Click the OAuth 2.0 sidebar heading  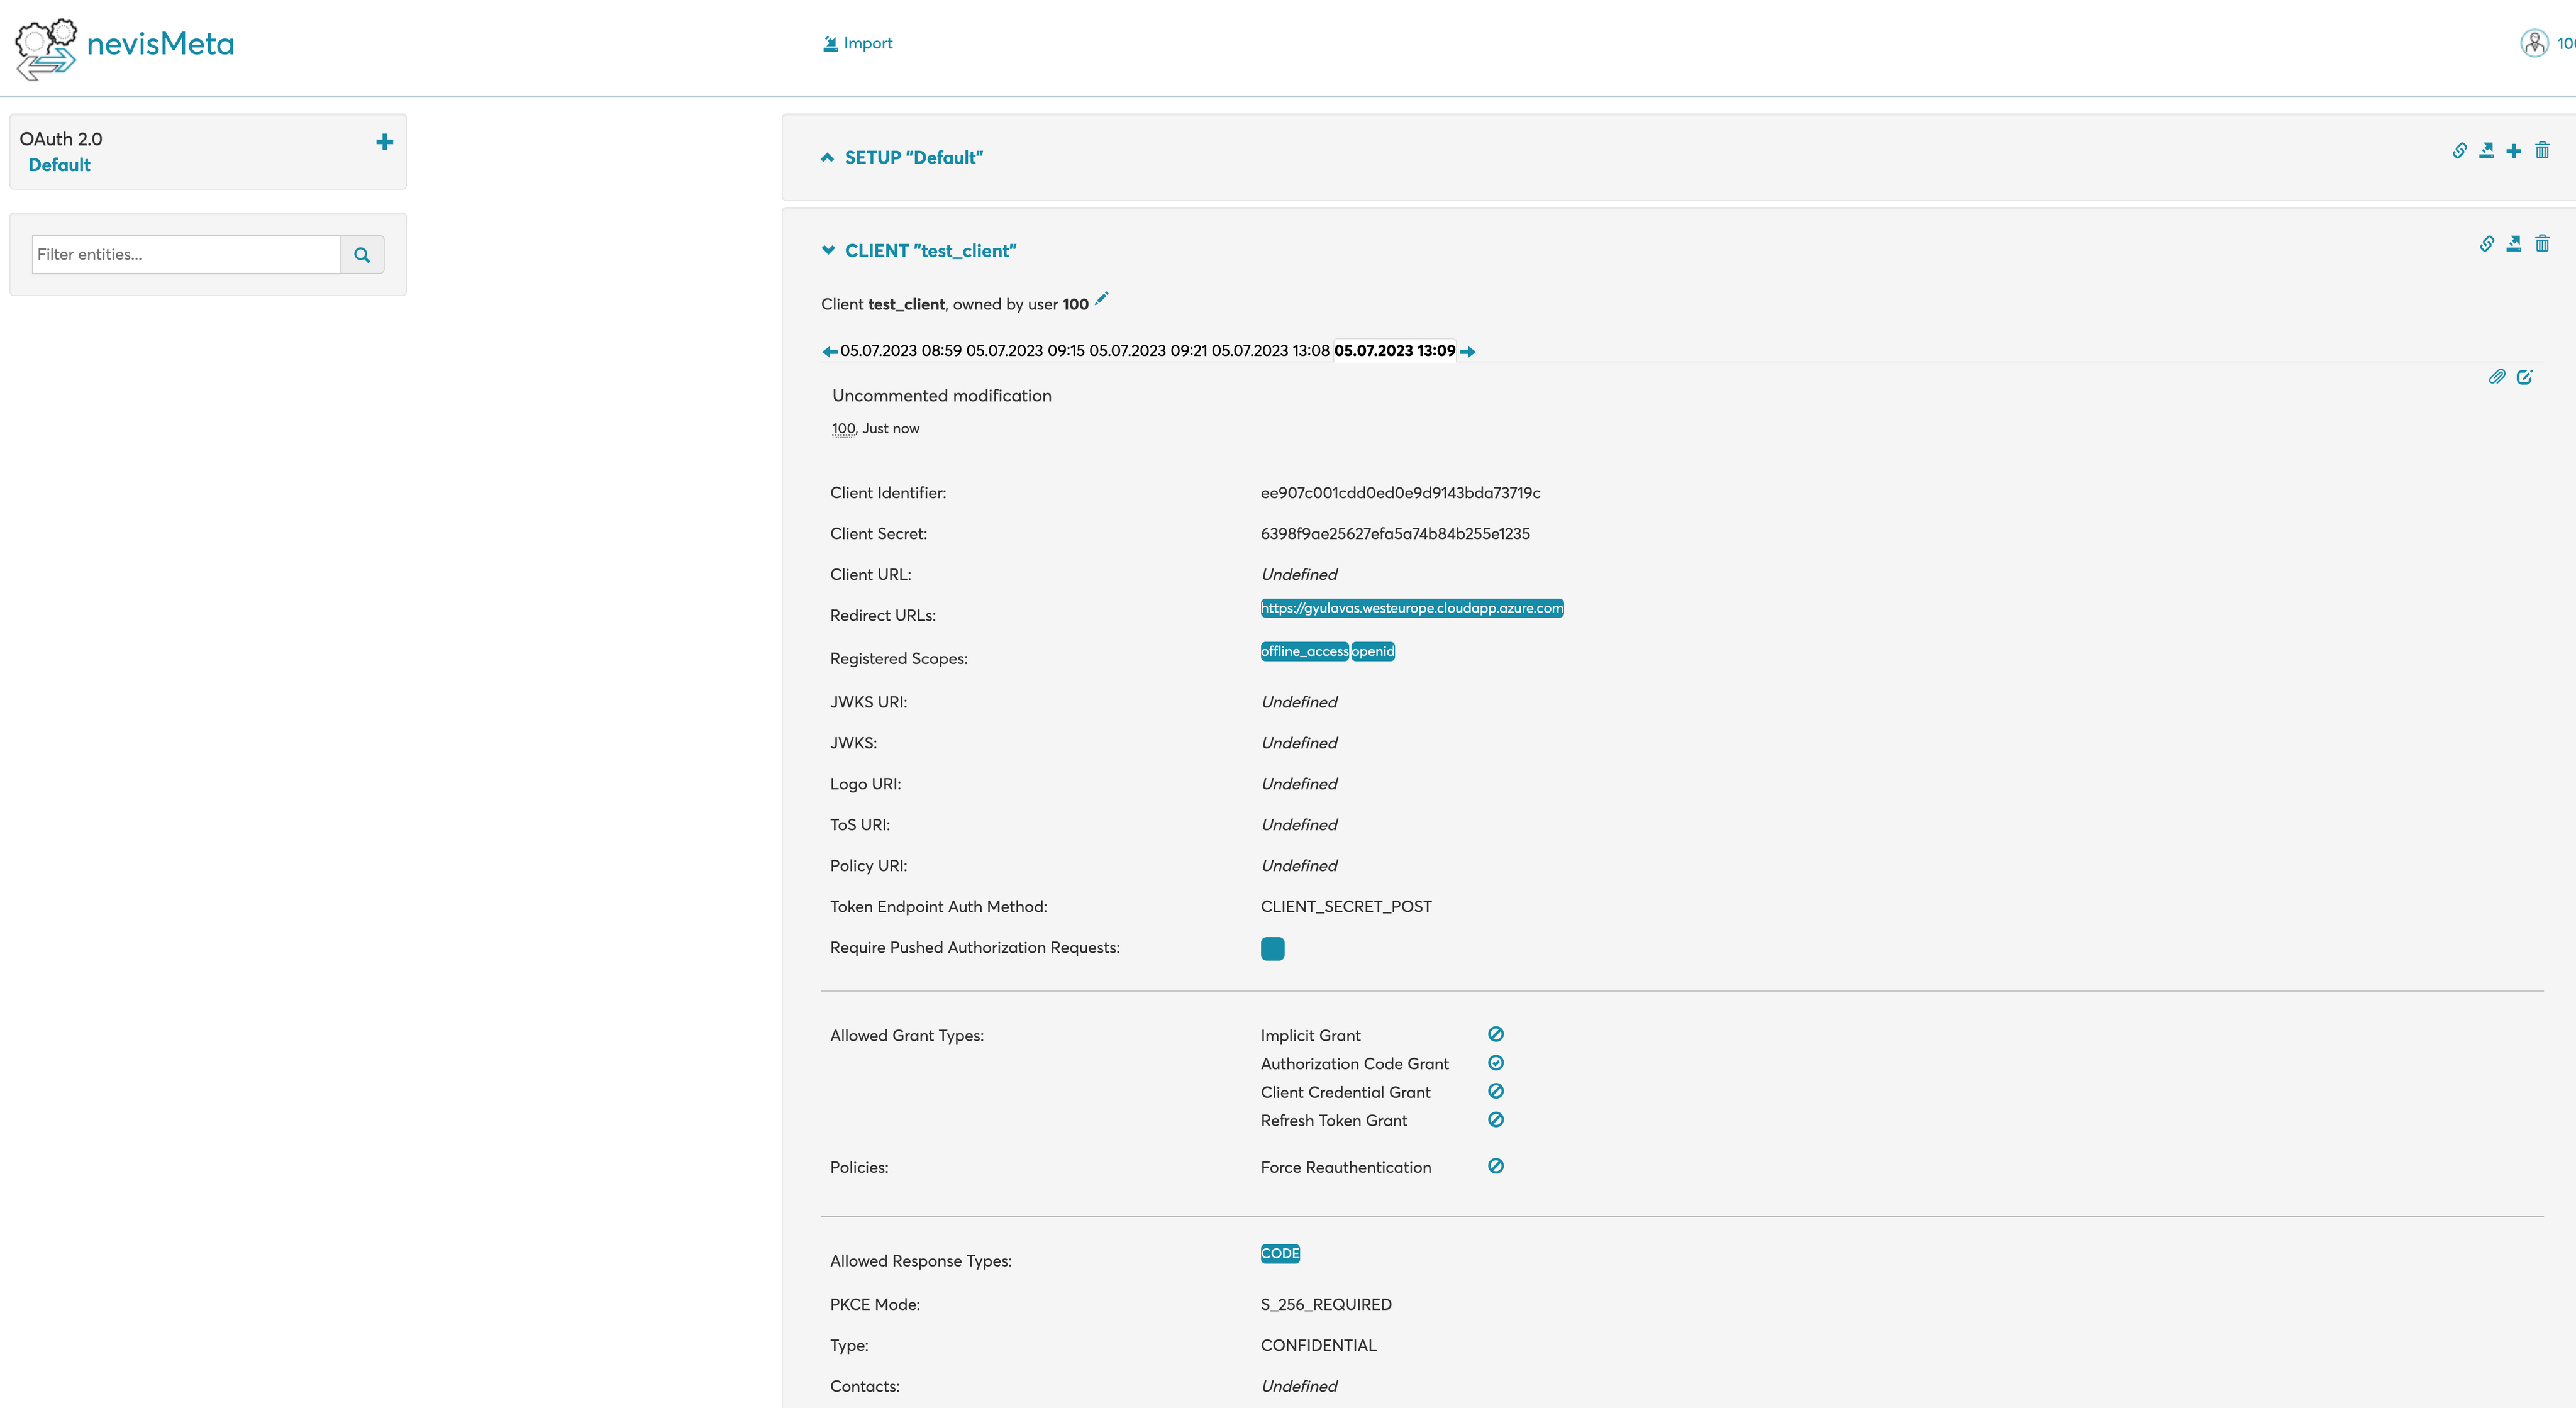point(61,139)
